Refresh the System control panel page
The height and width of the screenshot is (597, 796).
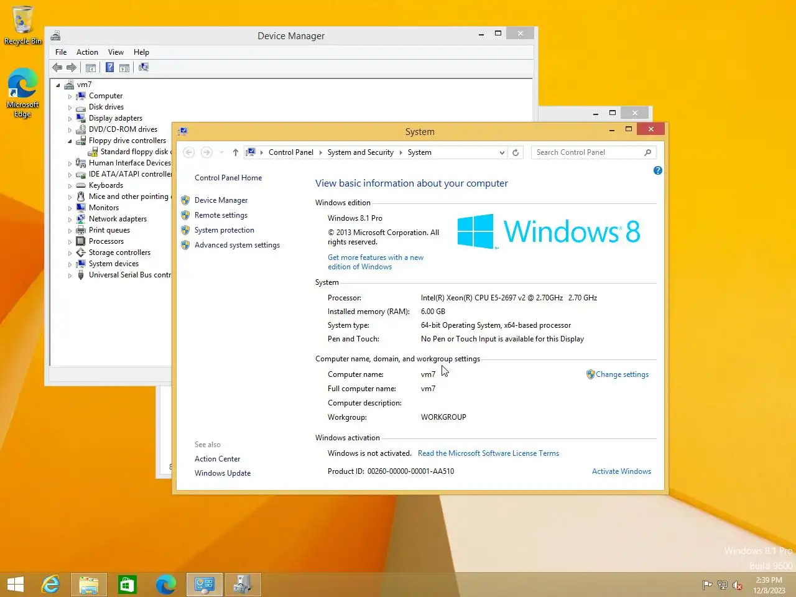(x=516, y=152)
